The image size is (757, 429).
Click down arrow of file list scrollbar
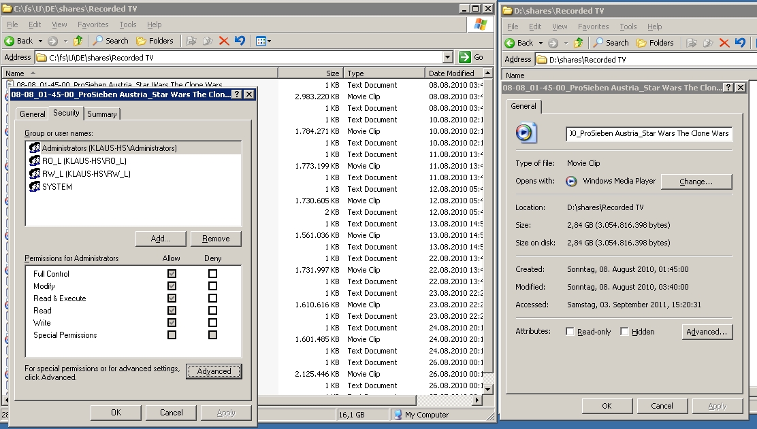tap(487, 389)
